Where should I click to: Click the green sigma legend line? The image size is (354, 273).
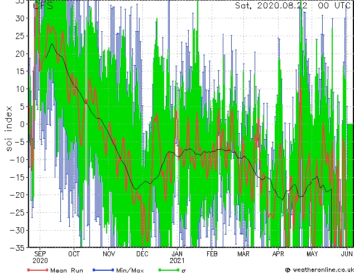point(169,270)
